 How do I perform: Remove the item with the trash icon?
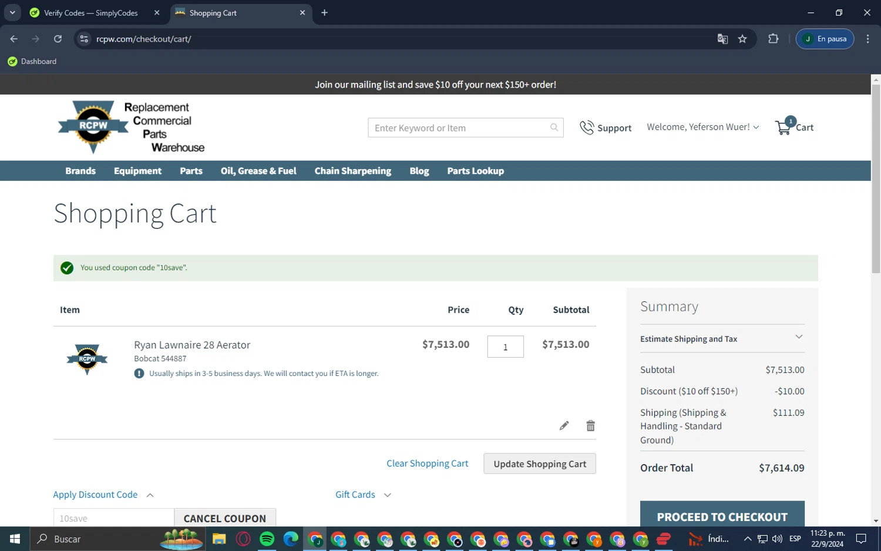pos(590,425)
